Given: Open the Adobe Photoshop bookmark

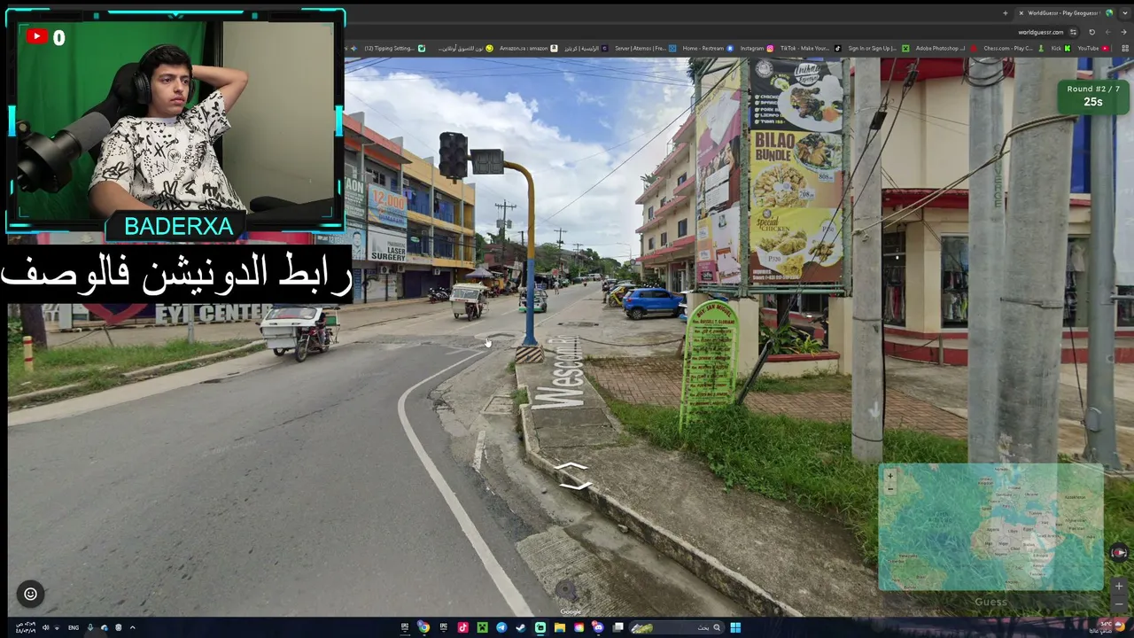Looking at the screenshot, I should click(x=946, y=49).
